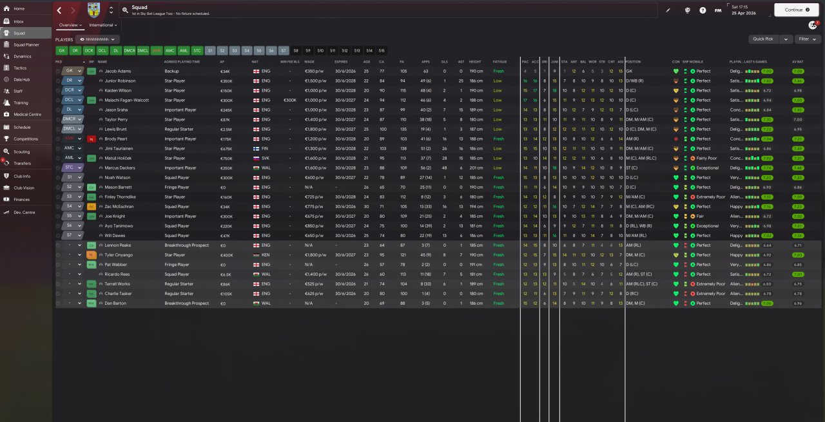
Task: Open the Training sidebar section
Action: (26, 102)
